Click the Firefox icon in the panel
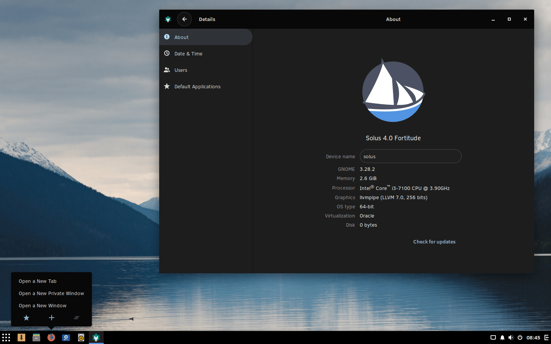This screenshot has width=551, height=344. pyautogui.click(x=51, y=338)
